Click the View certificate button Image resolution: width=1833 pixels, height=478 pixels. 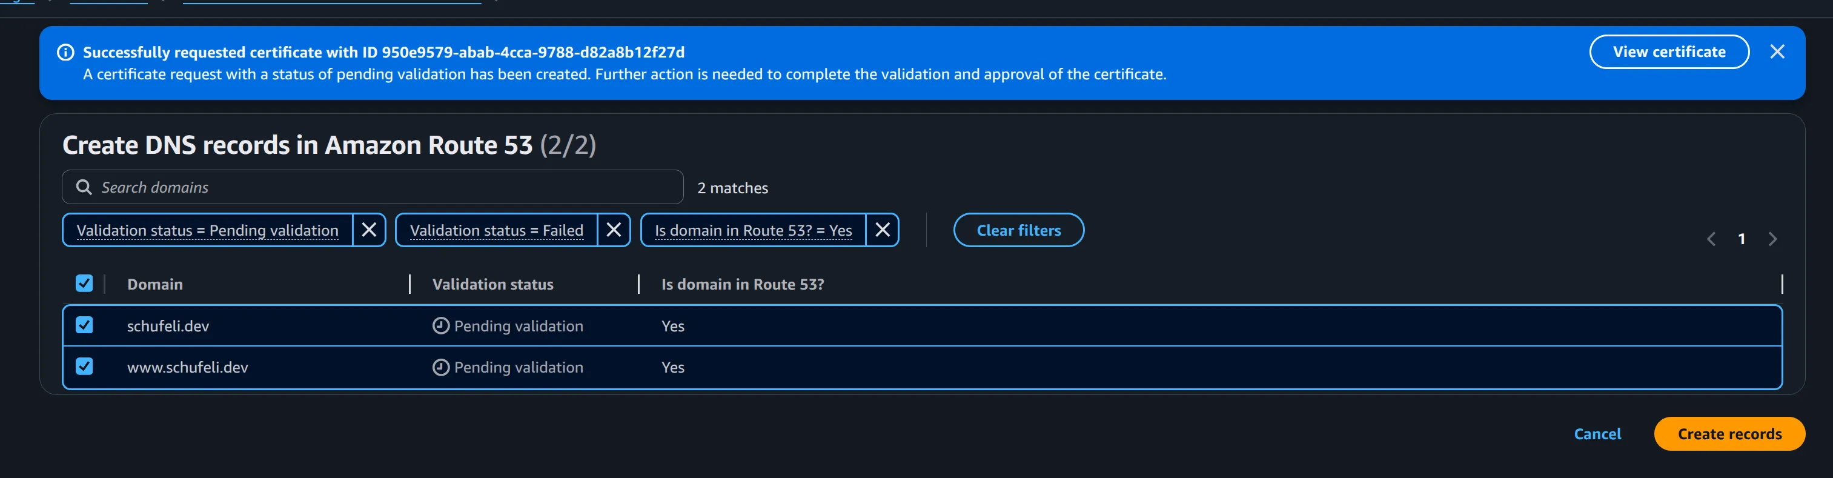1669,52
